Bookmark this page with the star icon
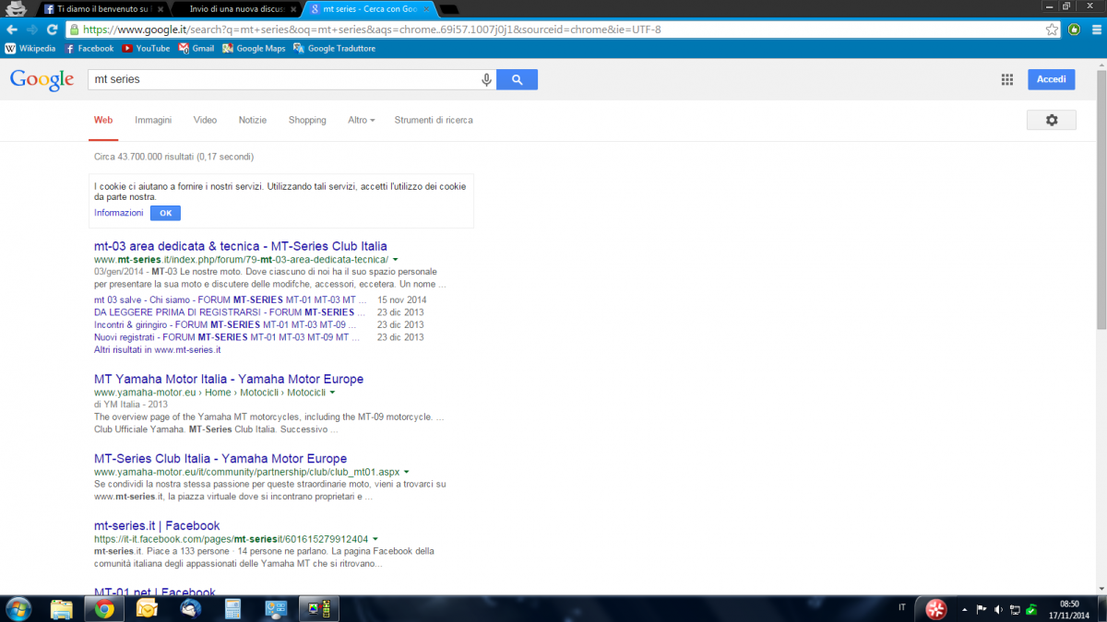This screenshot has height=622, width=1107. tap(1052, 29)
